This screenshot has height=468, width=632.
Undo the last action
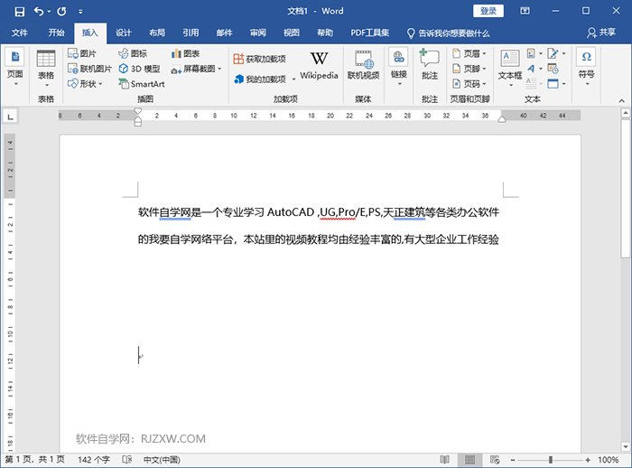point(39,12)
